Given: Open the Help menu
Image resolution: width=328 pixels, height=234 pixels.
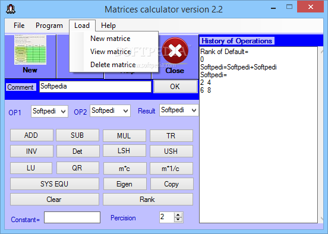Looking at the screenshot, I should click(108, 26).
